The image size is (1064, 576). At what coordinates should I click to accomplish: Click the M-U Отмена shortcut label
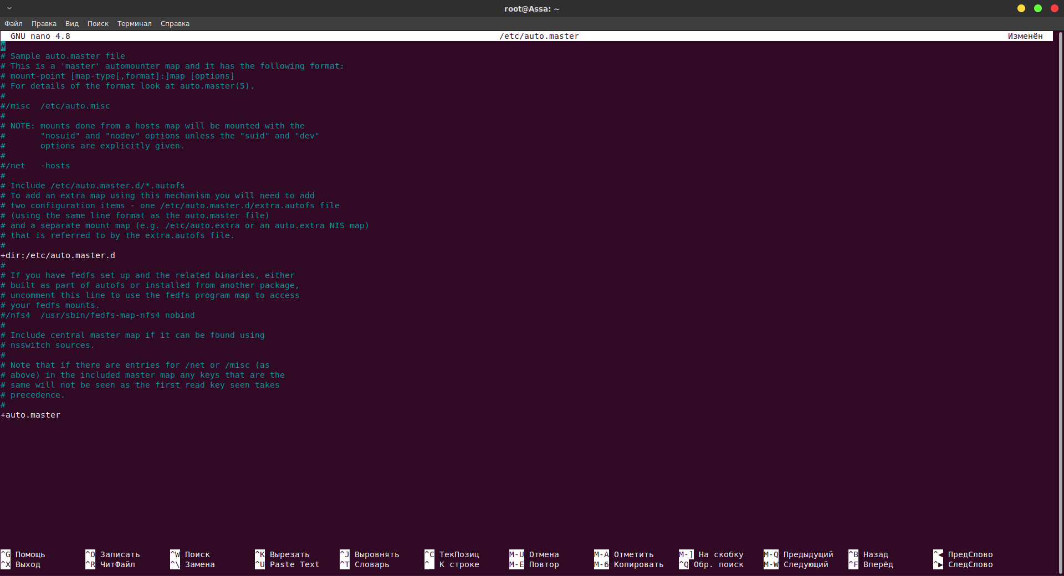pos(534,554)
